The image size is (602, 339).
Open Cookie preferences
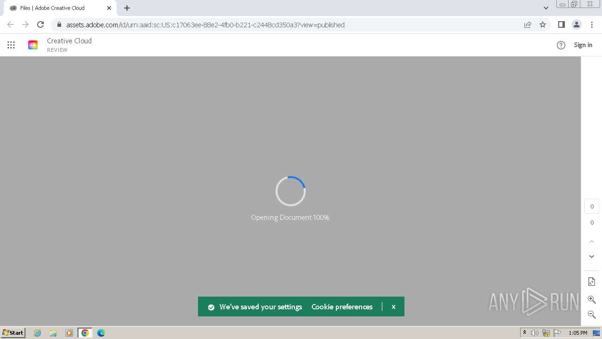(342, 307)
